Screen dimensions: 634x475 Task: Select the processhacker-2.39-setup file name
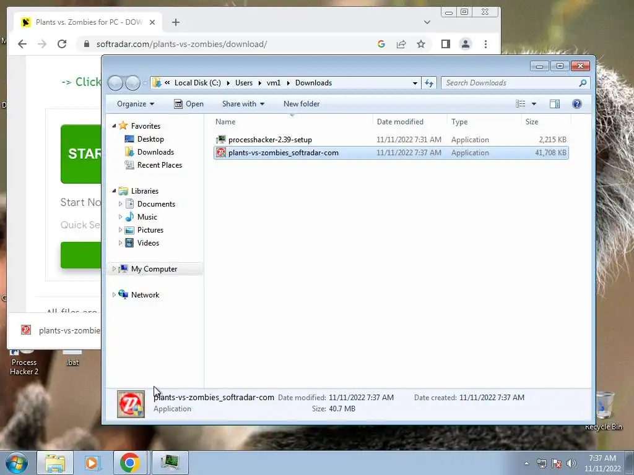[270, 140]
